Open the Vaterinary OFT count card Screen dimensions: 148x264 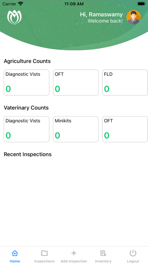tap(125, 129)
